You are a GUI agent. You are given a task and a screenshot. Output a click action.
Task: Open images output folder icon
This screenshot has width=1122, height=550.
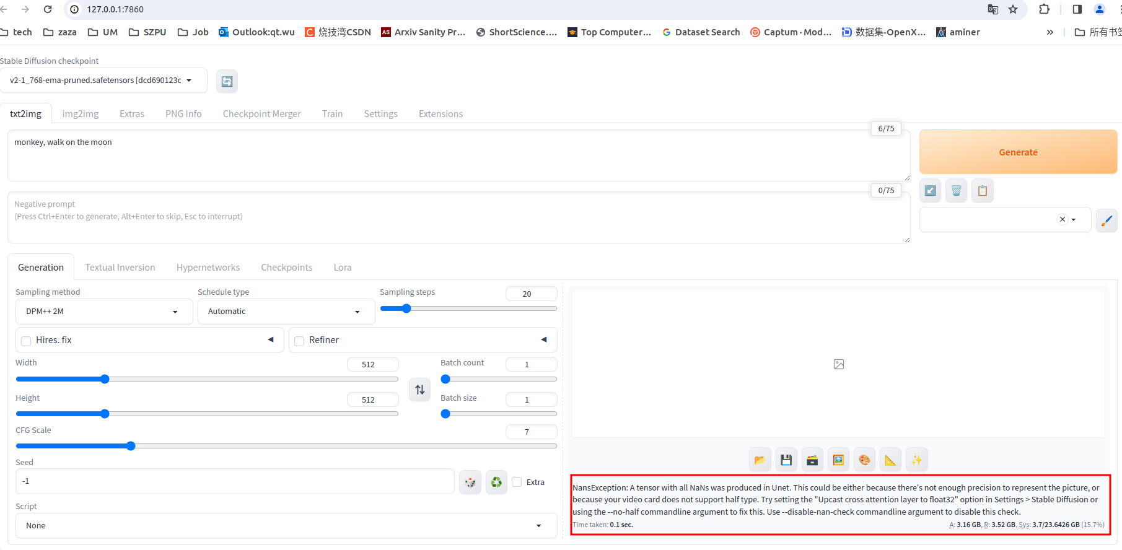(760, 460)
